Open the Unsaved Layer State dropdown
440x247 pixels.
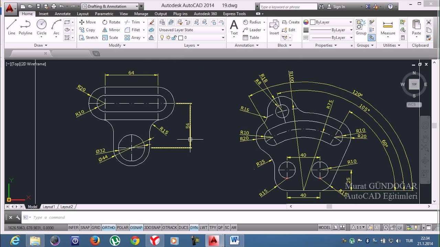point(191,30)
